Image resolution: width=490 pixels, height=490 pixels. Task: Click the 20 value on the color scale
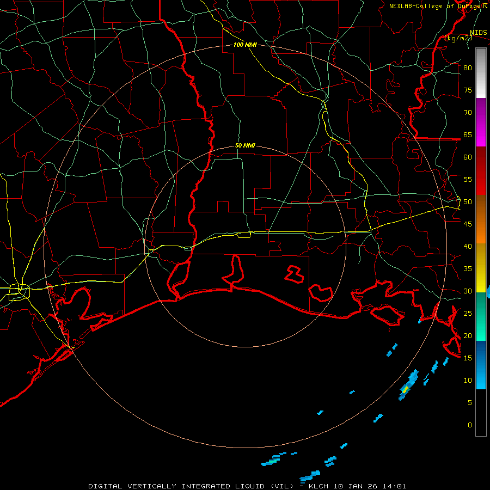tap(468, 335)
